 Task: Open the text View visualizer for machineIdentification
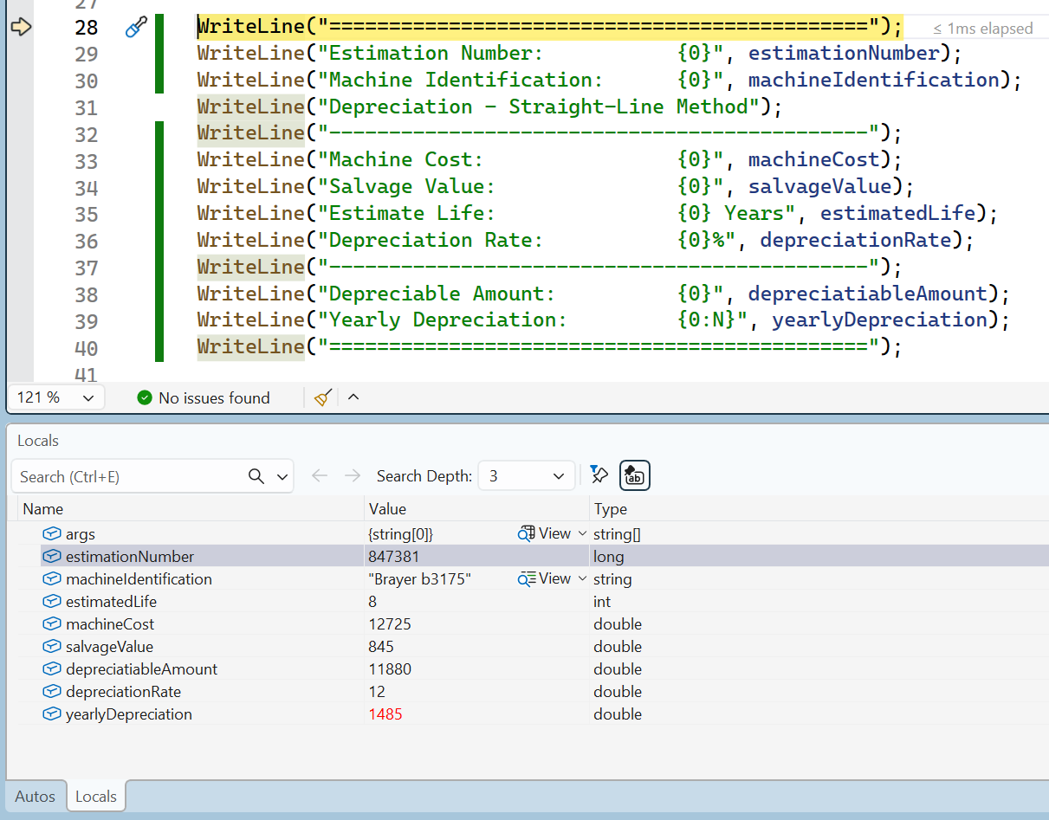[546, 579]
